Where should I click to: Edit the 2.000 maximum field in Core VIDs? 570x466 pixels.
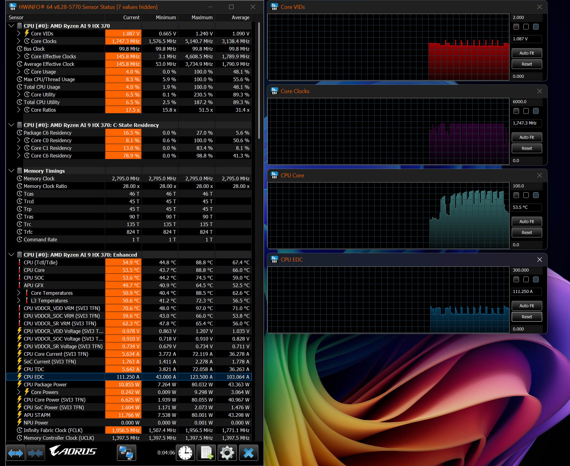click(527, 17)
